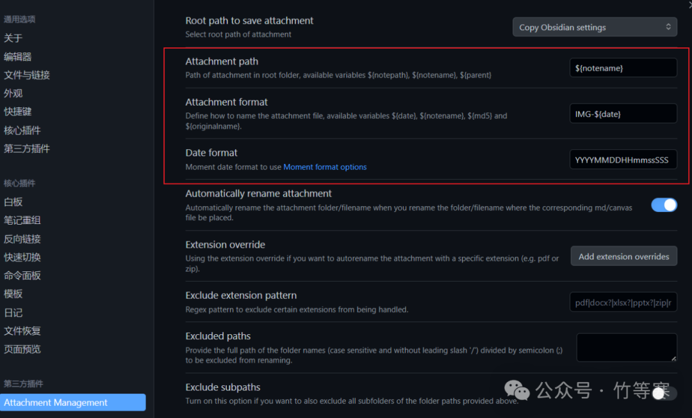
Task: Click the Excluded paths text area
Action: point(626,348)
